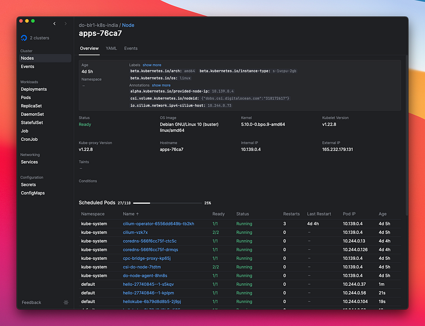
Task: Click the Ready column header
Action: (218, 214)
